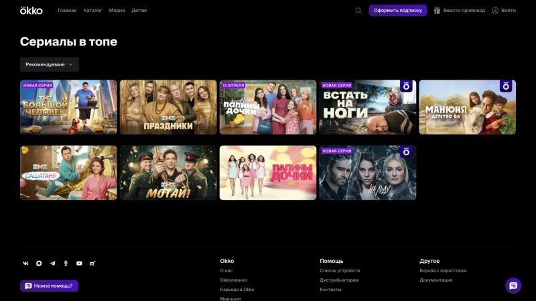Viewport: 536px width, 301px height.
Task: Open the Rutube social icon
Action: pyautogui.click(x=92, y=264)
